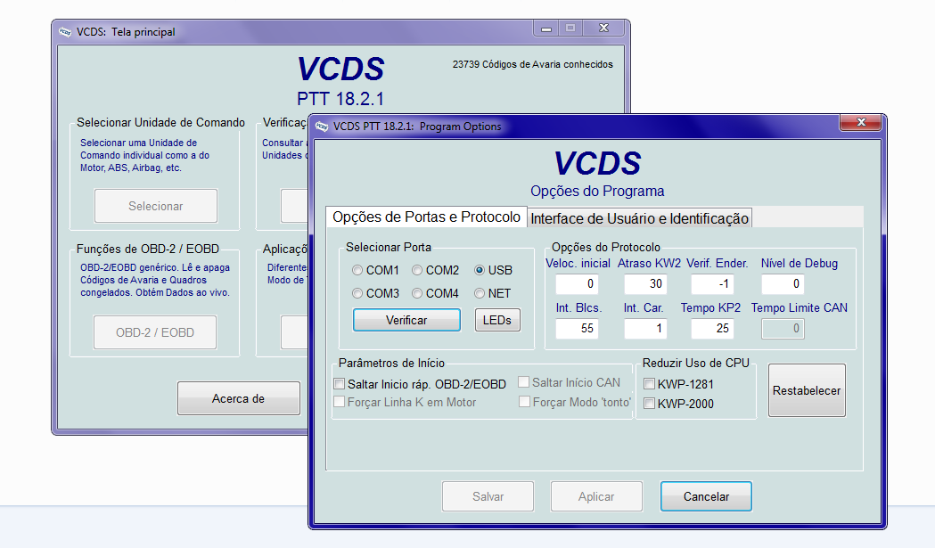Click the Nível de Debug input field

point(783,284)
